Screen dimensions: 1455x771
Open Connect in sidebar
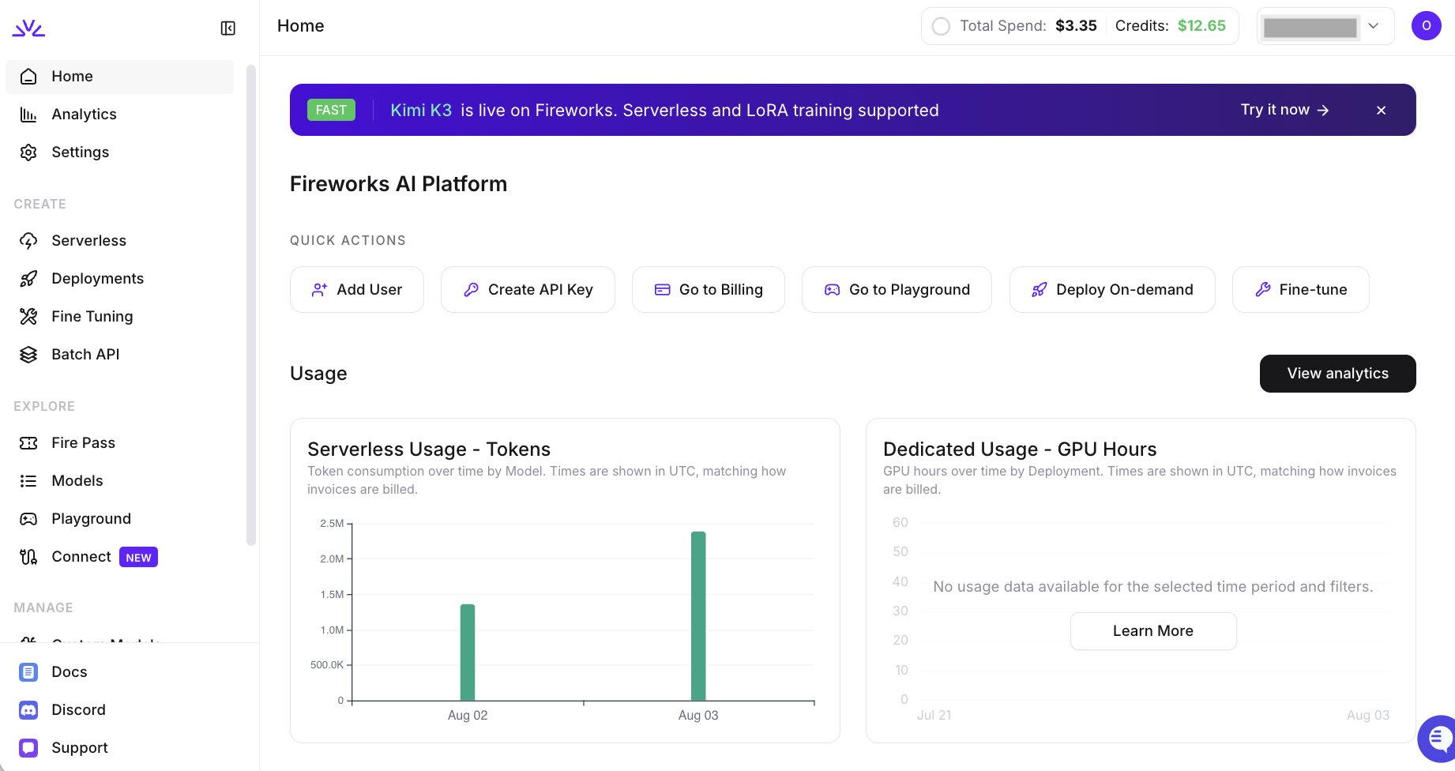(119, 557)
